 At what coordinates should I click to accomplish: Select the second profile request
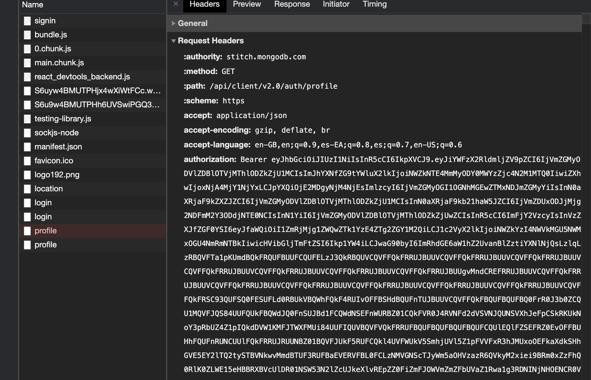(45, 245)
